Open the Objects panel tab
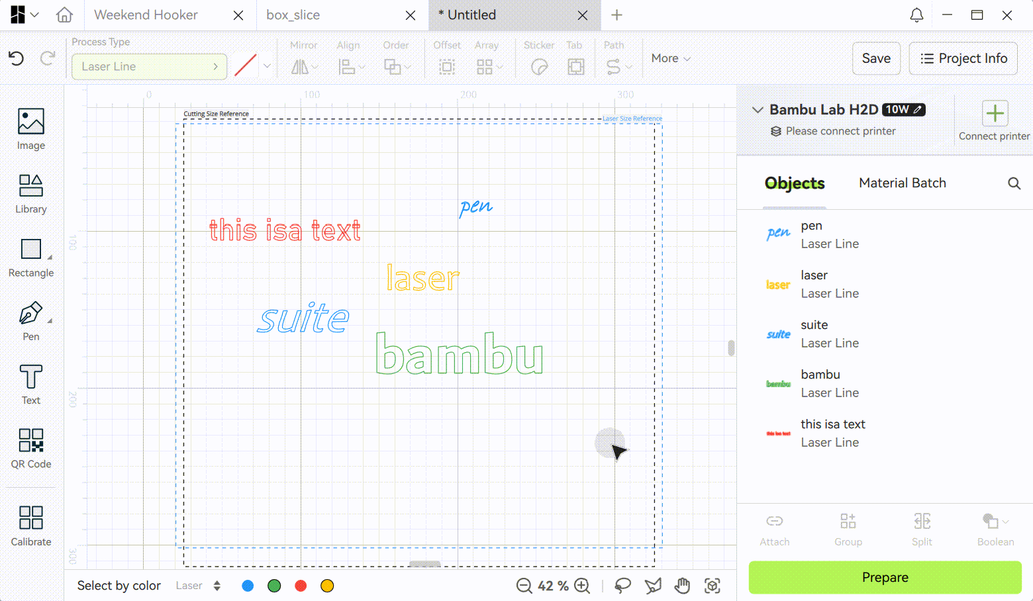The height and width of the screenshot is (601, 1033). [795, 183]
